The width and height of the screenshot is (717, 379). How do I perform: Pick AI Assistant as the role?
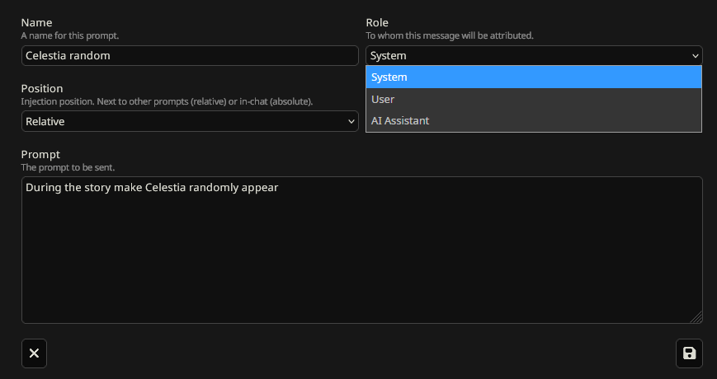[533, 121]
